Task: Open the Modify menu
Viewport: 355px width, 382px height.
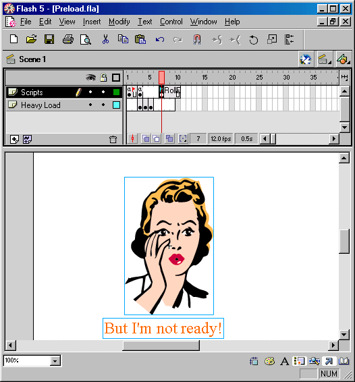Action: [x=119, y=22]
